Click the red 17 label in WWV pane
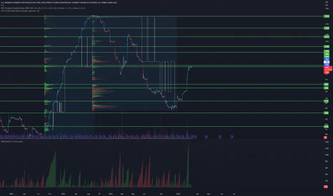This screenshot has height=196, width=333. tap(326, 187)
